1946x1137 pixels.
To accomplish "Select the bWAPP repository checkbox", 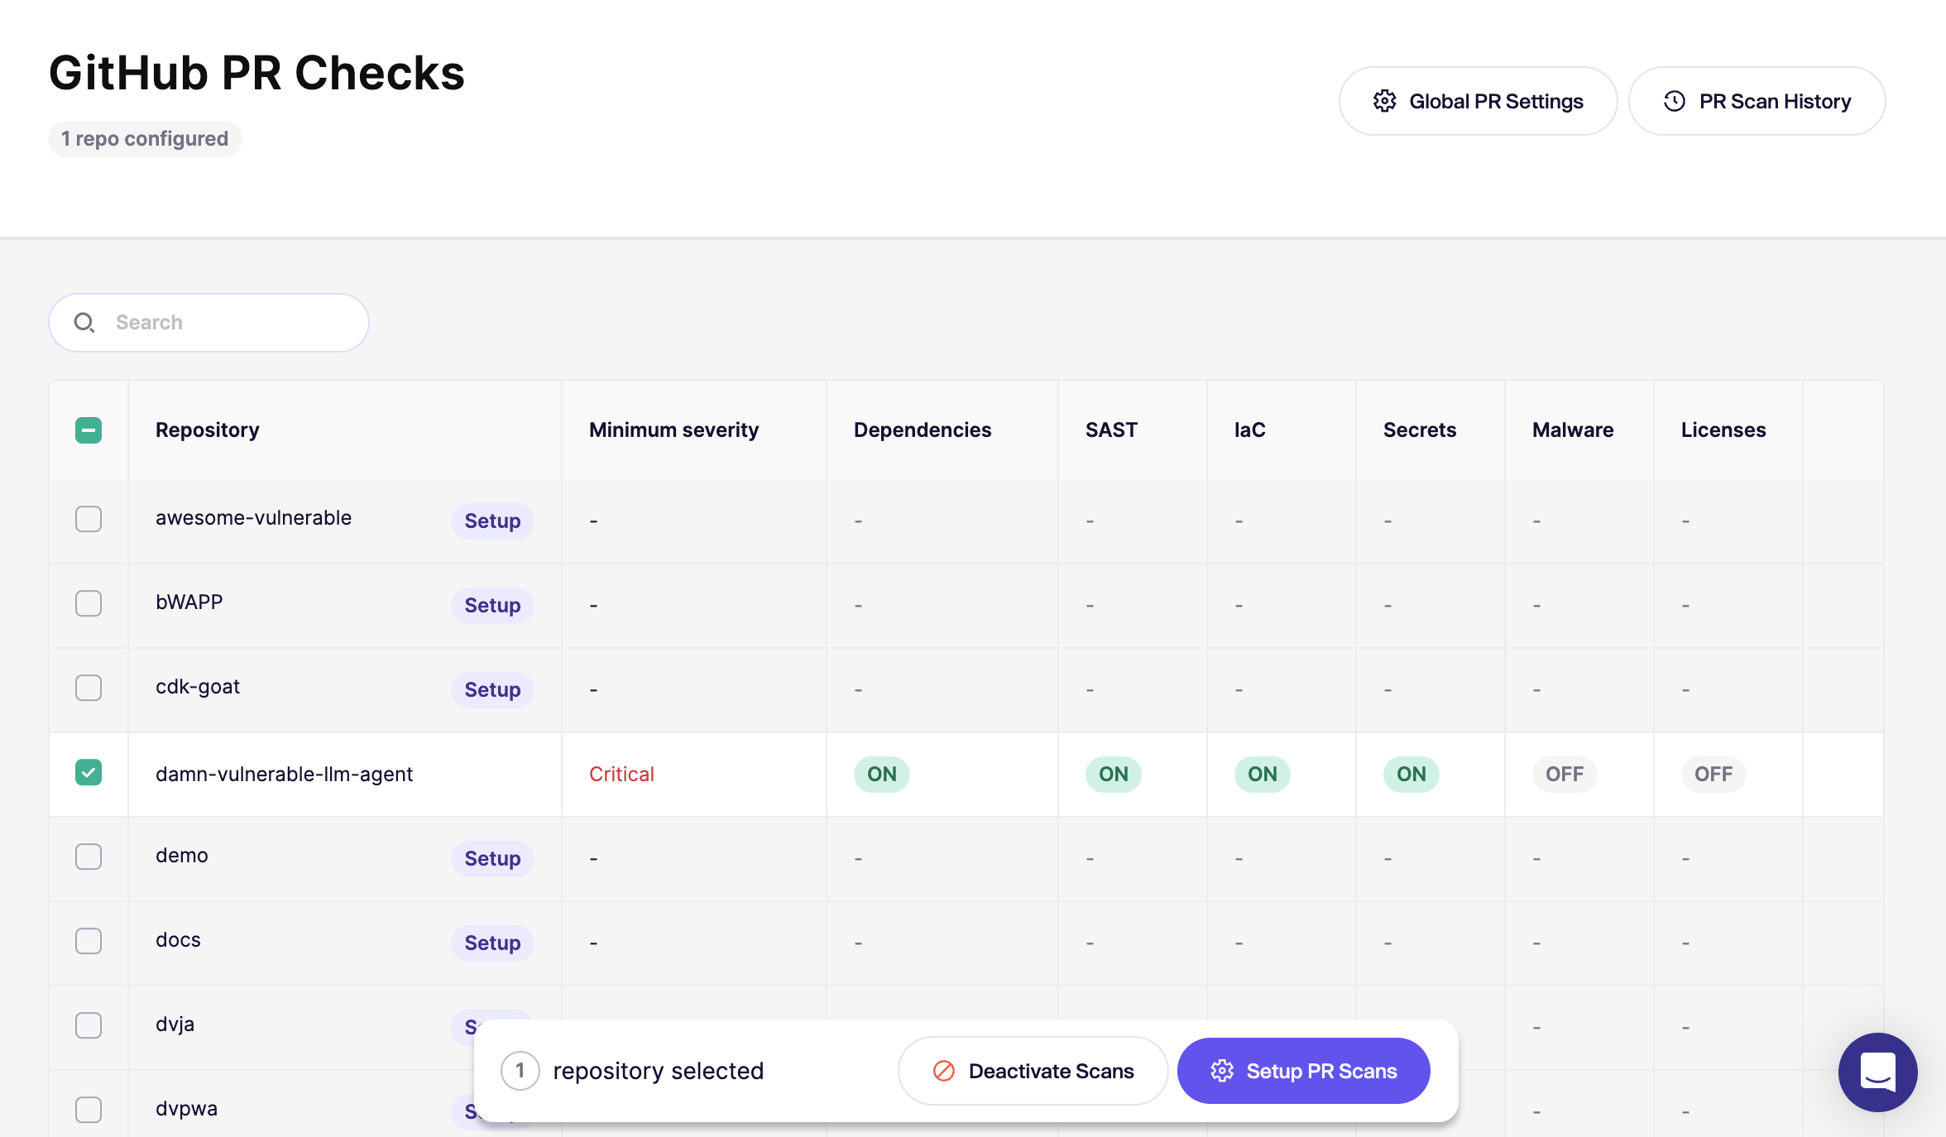I will (89, 604).
